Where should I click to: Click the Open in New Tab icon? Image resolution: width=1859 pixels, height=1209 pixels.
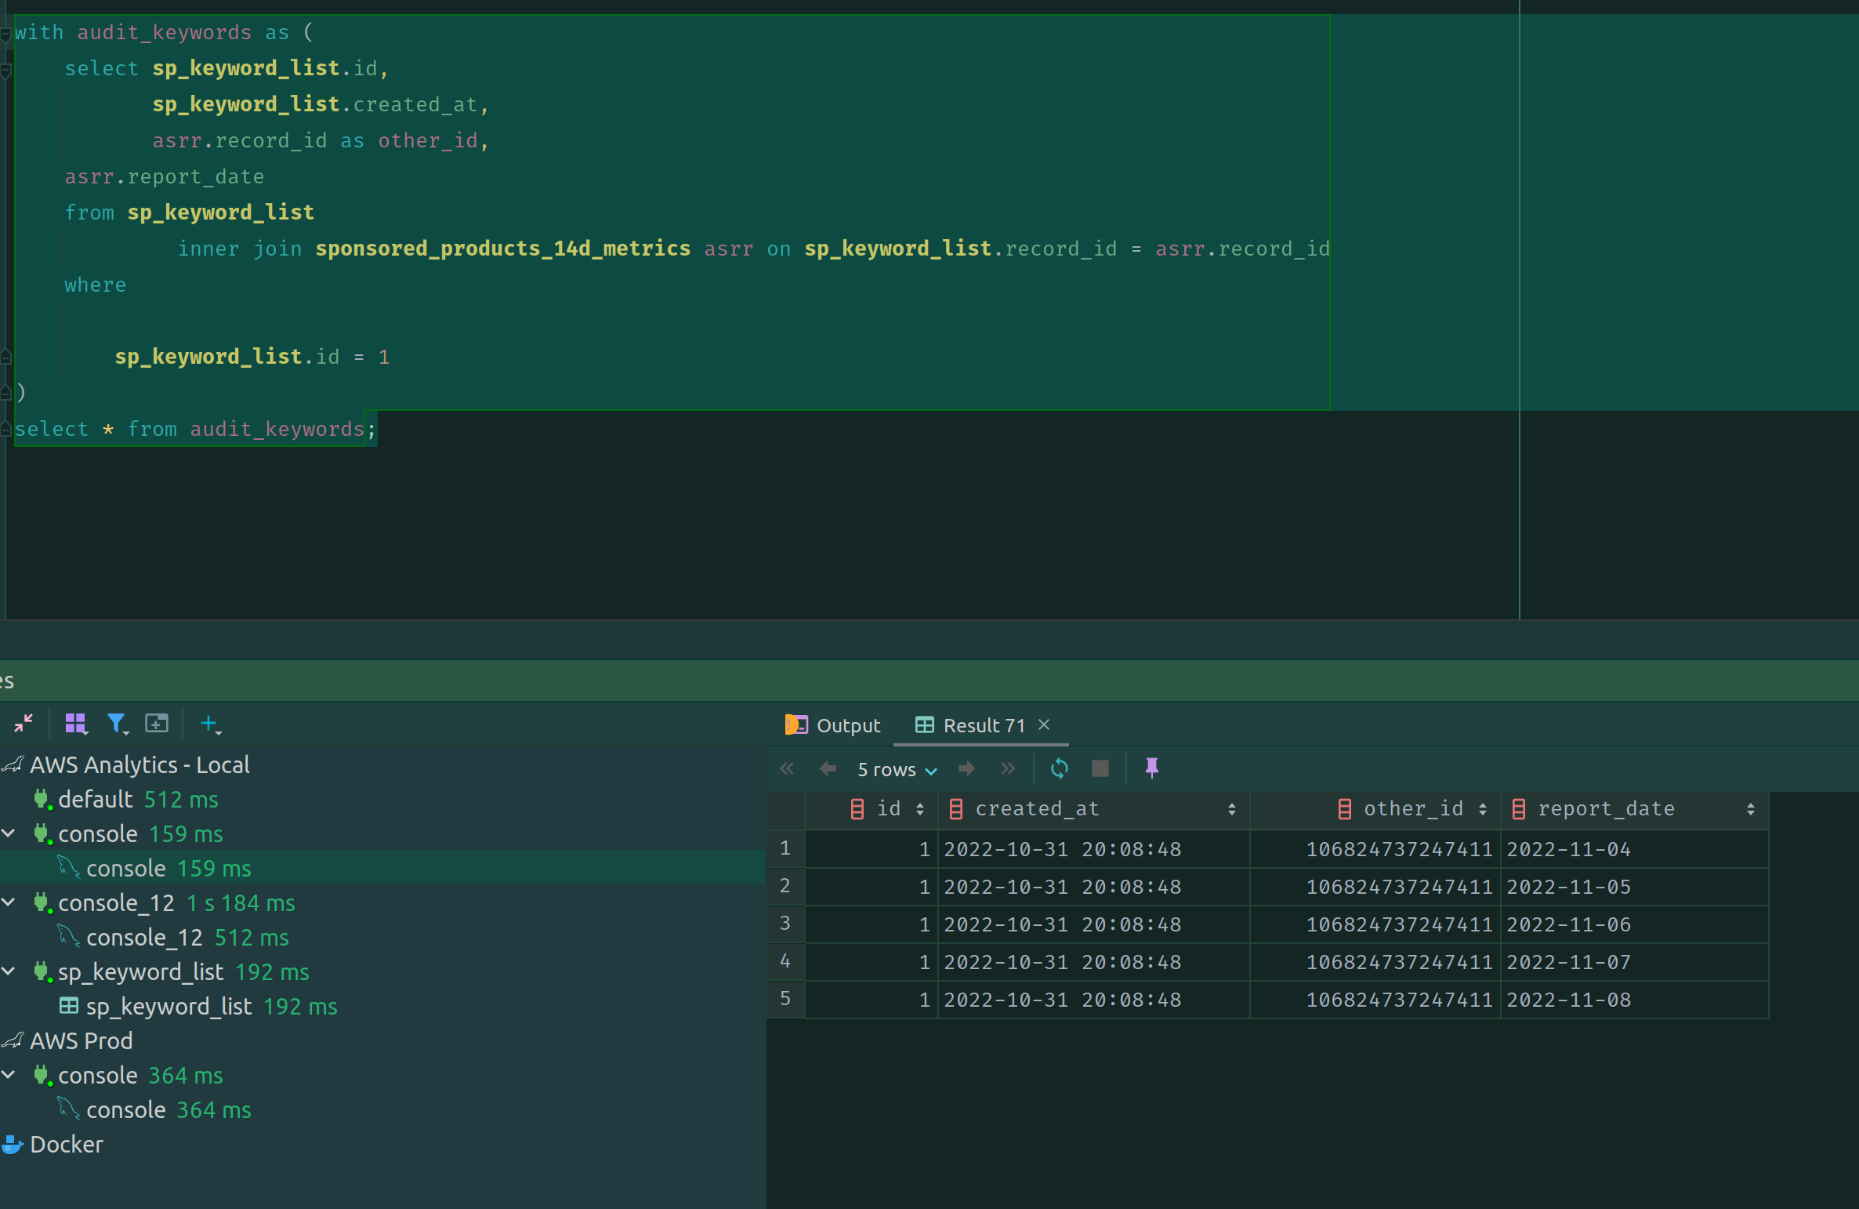pyautogui.click(x=157, y=723)
